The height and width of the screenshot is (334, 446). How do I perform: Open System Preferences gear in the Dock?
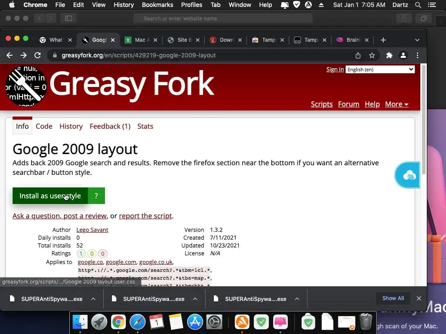(214, 322)
